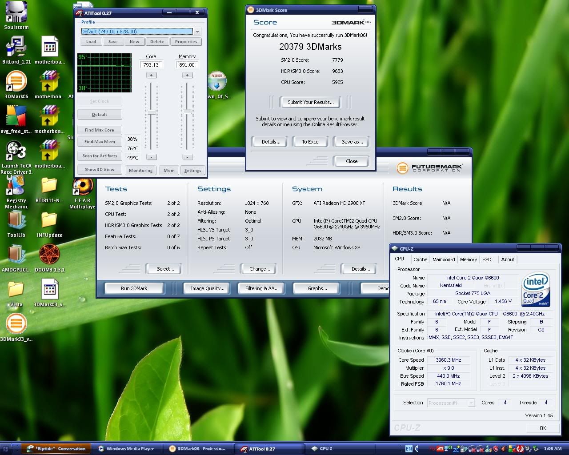Screen dimensions: 569x455
Task: Open ATITool Monitoring button
Action: pyautogui.click(x=140, y=171)
